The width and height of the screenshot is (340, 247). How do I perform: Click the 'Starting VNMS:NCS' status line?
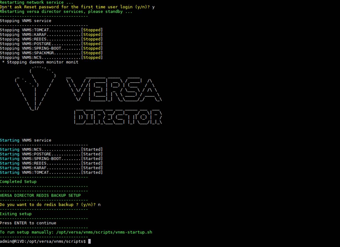click(51, 149)
